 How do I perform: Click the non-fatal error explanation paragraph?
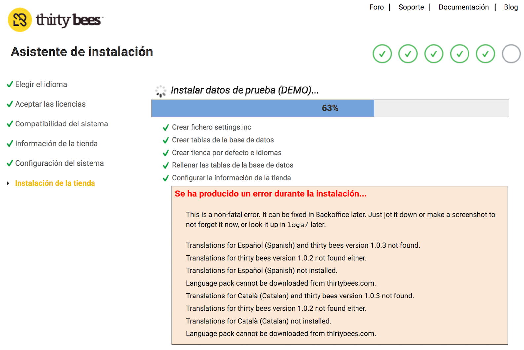point(341,220)
